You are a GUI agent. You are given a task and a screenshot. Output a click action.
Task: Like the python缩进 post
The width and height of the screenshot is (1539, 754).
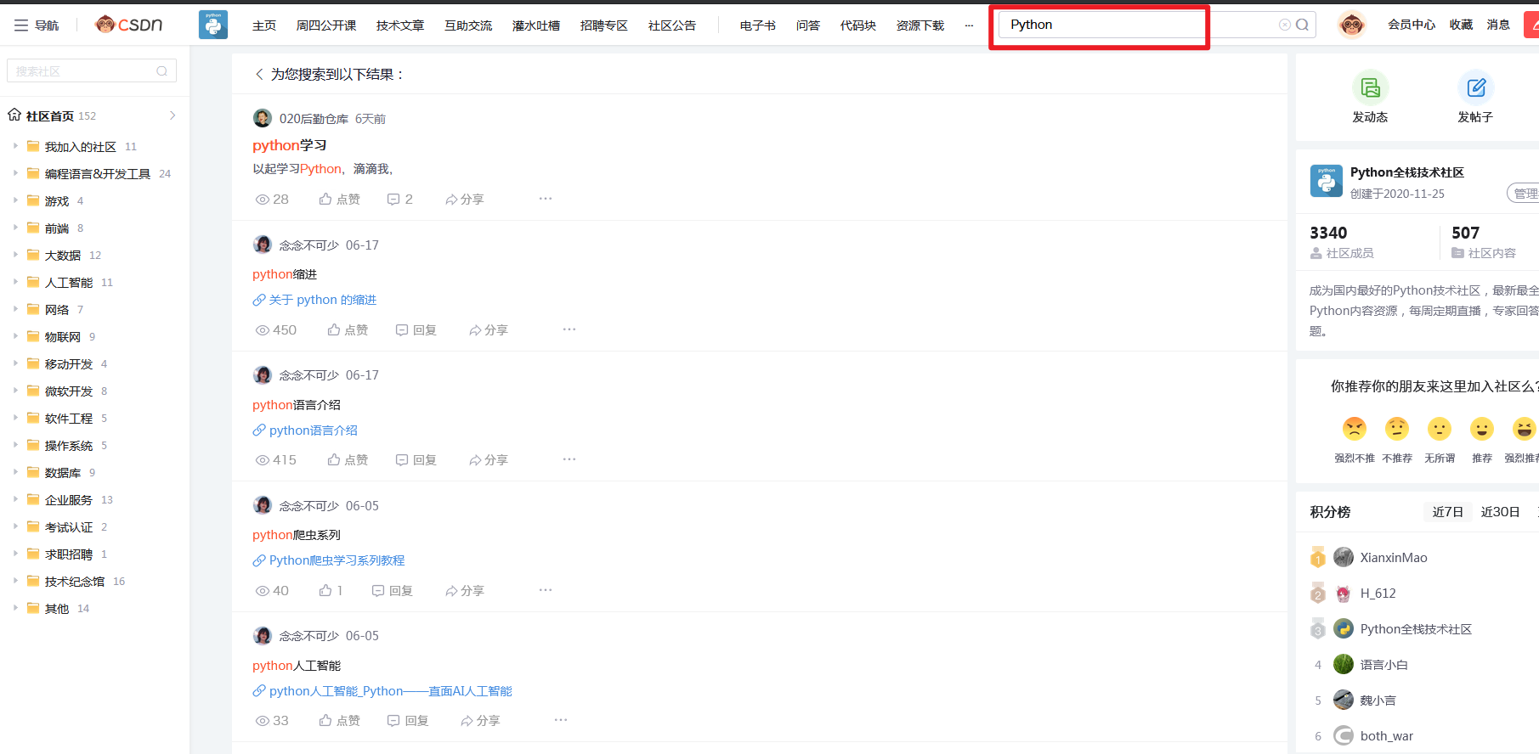pos(348,329)
